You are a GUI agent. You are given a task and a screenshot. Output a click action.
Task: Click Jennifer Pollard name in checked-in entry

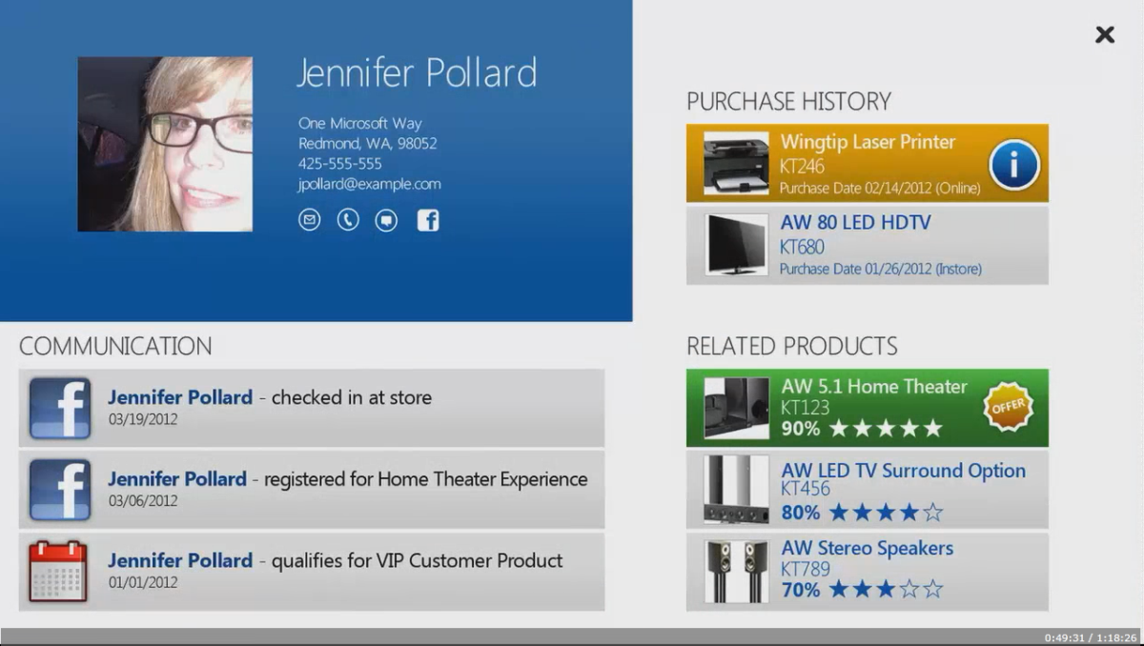(180, 397)
